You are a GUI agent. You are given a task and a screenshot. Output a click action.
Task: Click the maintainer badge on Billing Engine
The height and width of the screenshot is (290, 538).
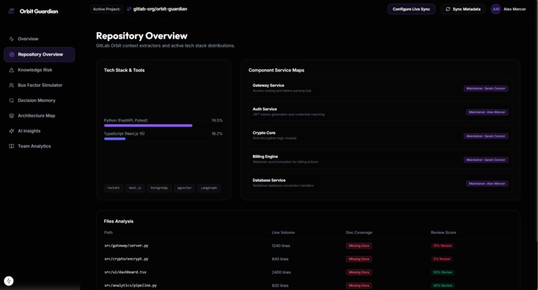click(485, 160)
